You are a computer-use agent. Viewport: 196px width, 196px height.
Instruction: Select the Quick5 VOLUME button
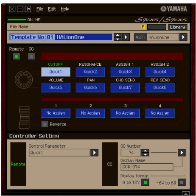tap(56, 87)
